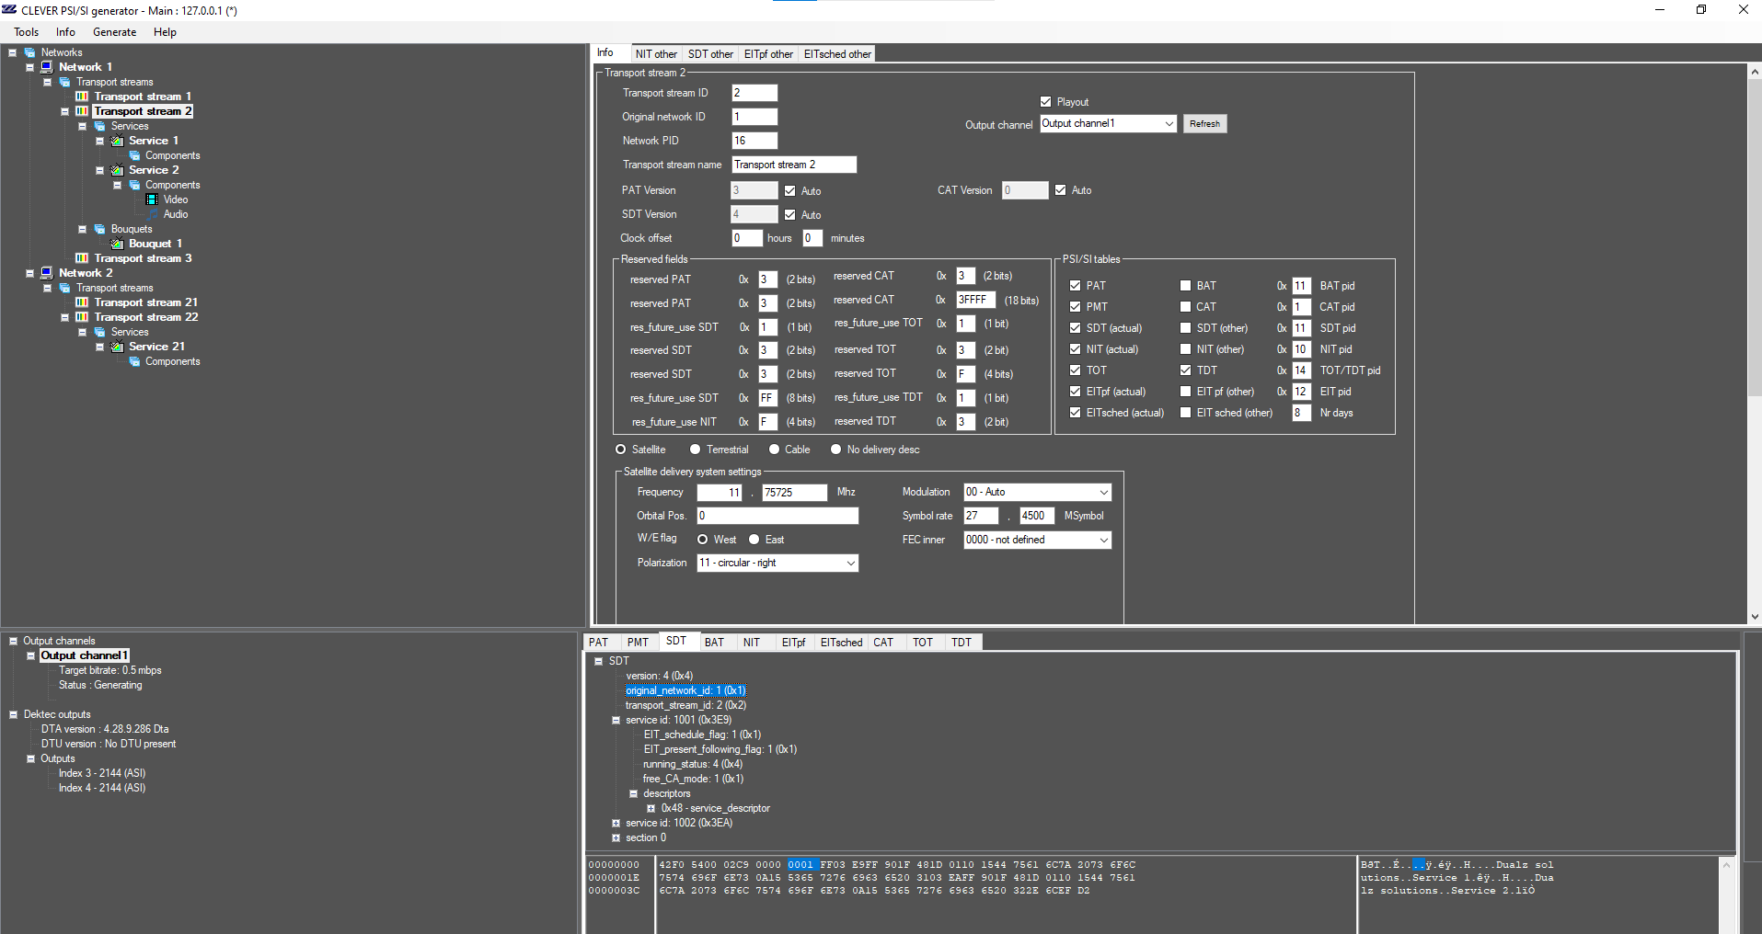Click Transport streams folder icon under Network 1

pyautogui.click(x=64, y=82)
